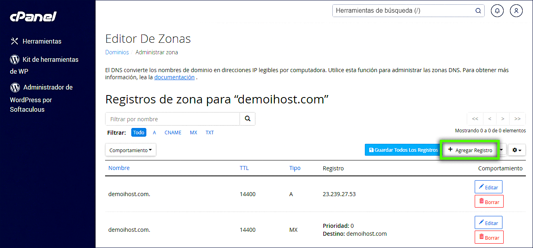Filter records by TXT type
Viewport: 533px width, 248px height.
(x=210, y=133)
